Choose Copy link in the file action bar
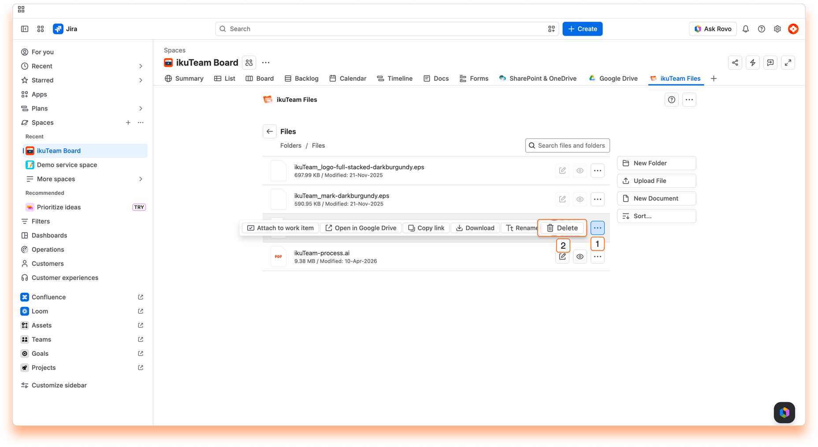Screen dimensions: 818x447 (426, 228)
